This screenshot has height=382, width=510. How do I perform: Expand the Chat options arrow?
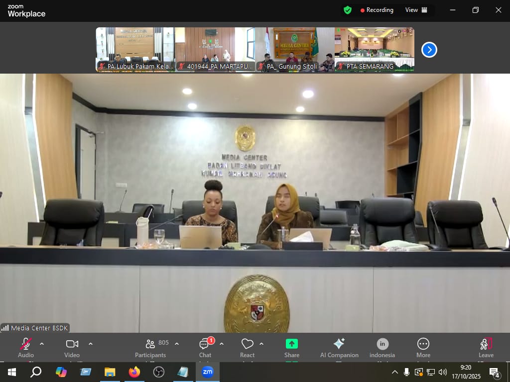(x=222, y=344)
